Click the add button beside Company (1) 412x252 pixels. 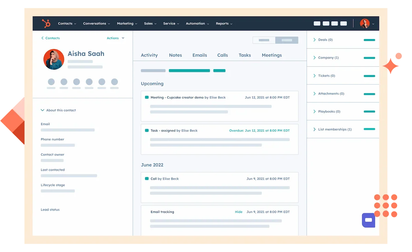[x=369, y=58]
